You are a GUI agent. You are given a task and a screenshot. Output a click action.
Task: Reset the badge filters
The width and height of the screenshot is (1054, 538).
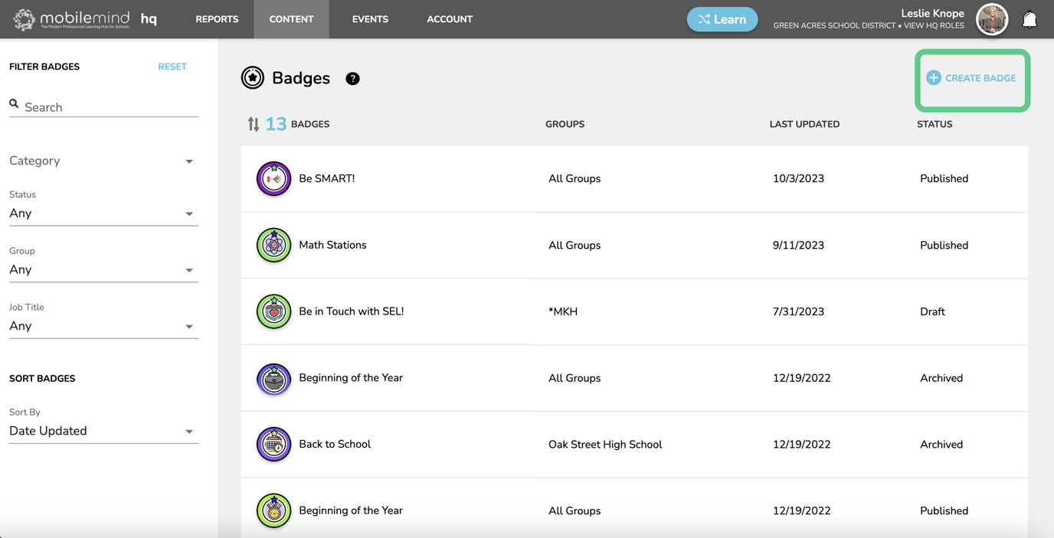pos(172,67)
